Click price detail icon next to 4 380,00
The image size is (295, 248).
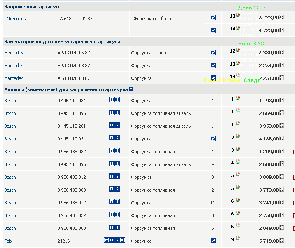[282, 53]
